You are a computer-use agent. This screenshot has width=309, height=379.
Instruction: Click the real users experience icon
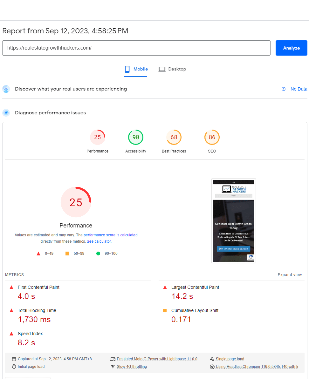tap(6, 89)
